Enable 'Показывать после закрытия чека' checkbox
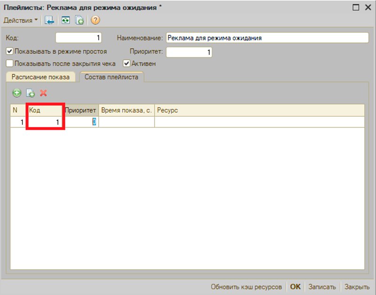The image size is (376, 295). pos(9,64)
